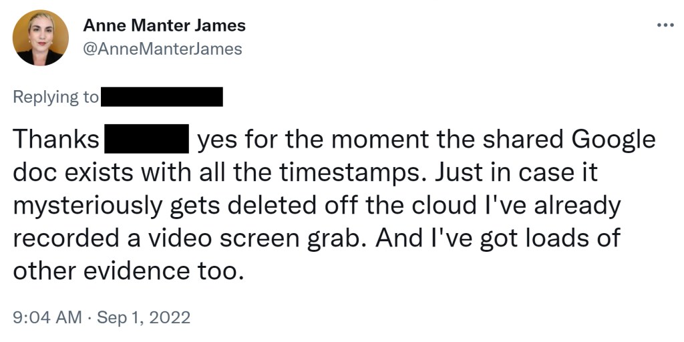684x342 pixels.
Task: Click the @AnneManterJames handle
Action: 162,49
